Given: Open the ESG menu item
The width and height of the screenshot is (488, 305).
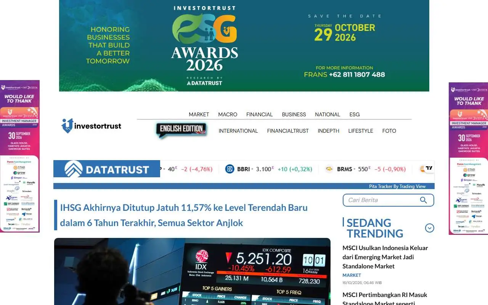Looking at the screenshot, I should [355, 114].
